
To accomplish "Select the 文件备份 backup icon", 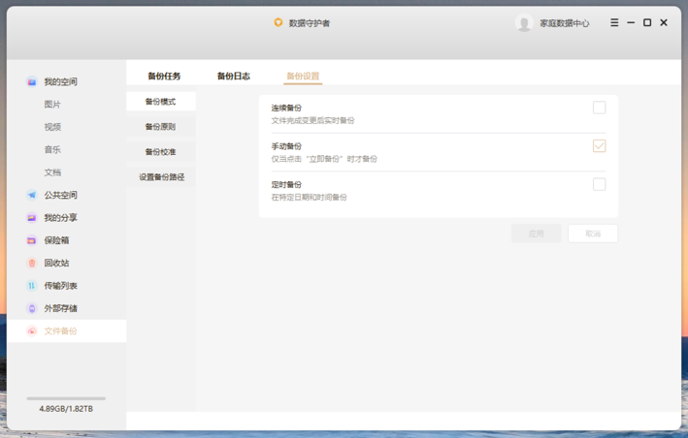I will click(x=32, y=331).
